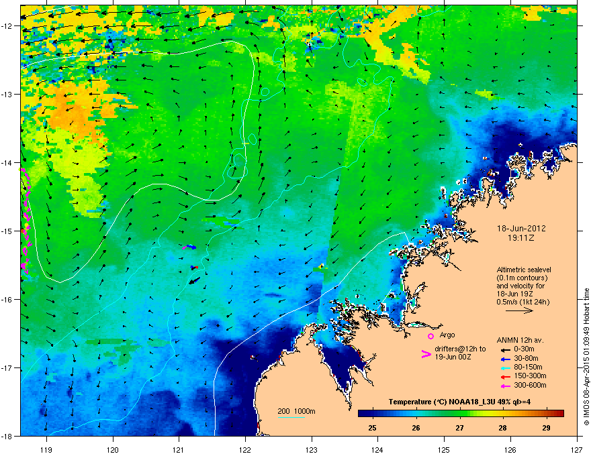The image size is (591, 456).
Task: Click the latitude axis label -13
Action: (x=7, y=94)
